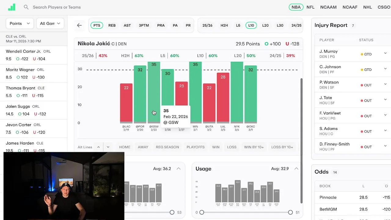This screenshot has width=391, height=220.
Task: Click the search magnifier icon
Action: point(26,7)
